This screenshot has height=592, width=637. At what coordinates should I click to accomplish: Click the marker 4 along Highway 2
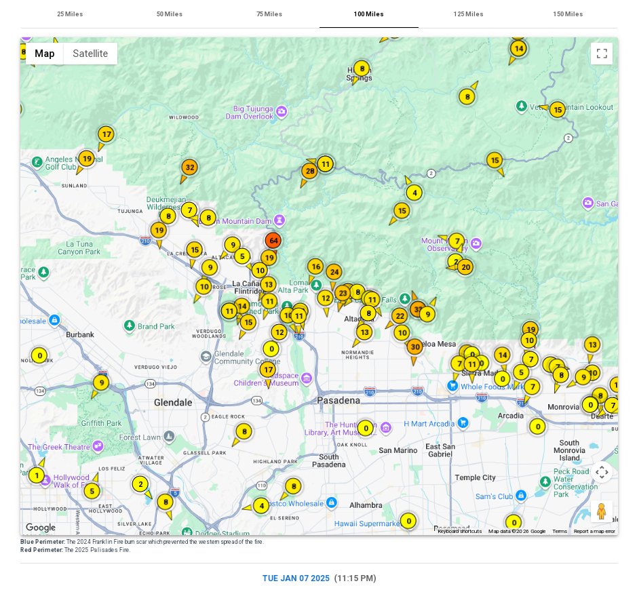[414, 193]
